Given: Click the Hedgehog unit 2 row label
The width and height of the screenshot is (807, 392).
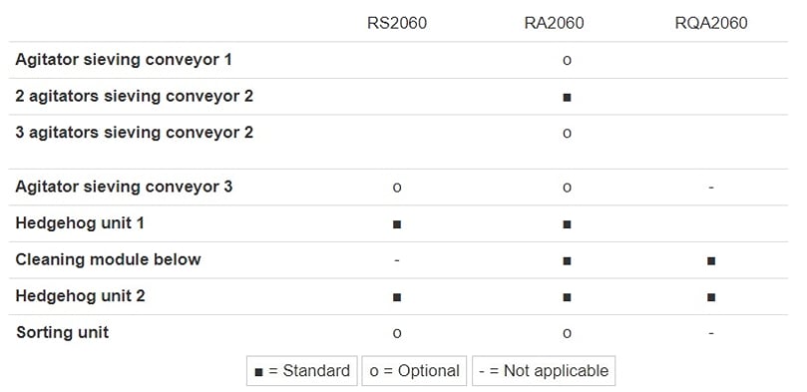Looking at the screenshot, I should 80,296.
